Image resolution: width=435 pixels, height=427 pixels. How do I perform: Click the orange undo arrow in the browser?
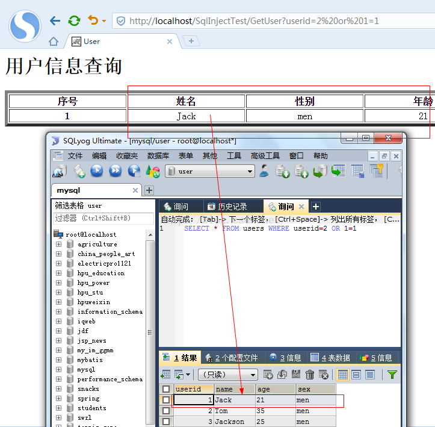(93, 20)
